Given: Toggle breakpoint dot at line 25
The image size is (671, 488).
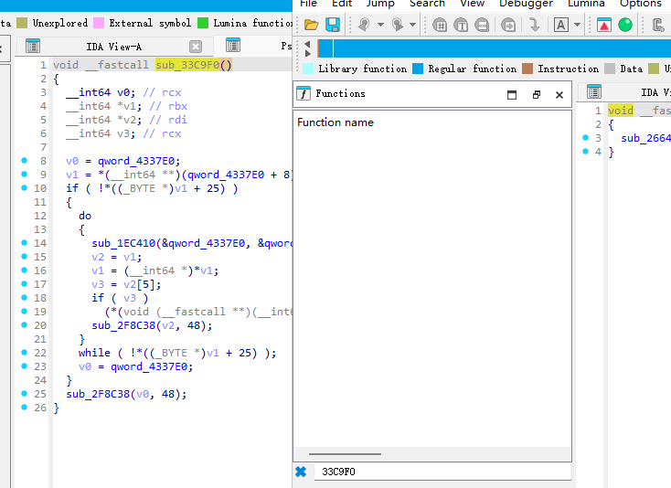Looking at the screenshot, I should [x=25, y=393].
